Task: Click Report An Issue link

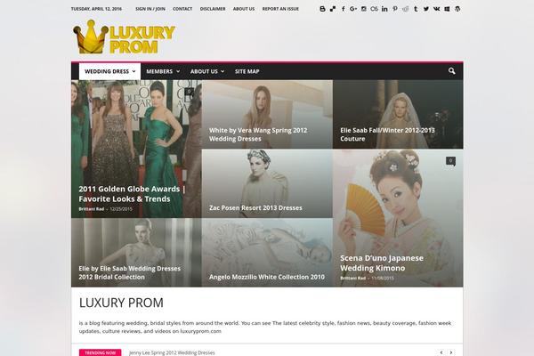Action: click(x=280, y=9)
